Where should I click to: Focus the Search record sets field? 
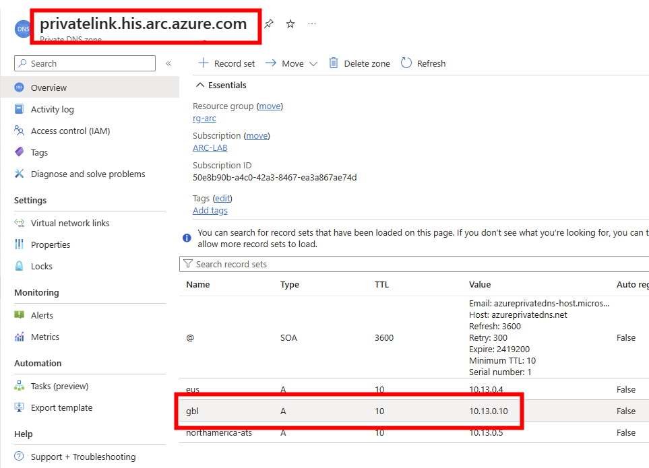[x=414, y=264]
